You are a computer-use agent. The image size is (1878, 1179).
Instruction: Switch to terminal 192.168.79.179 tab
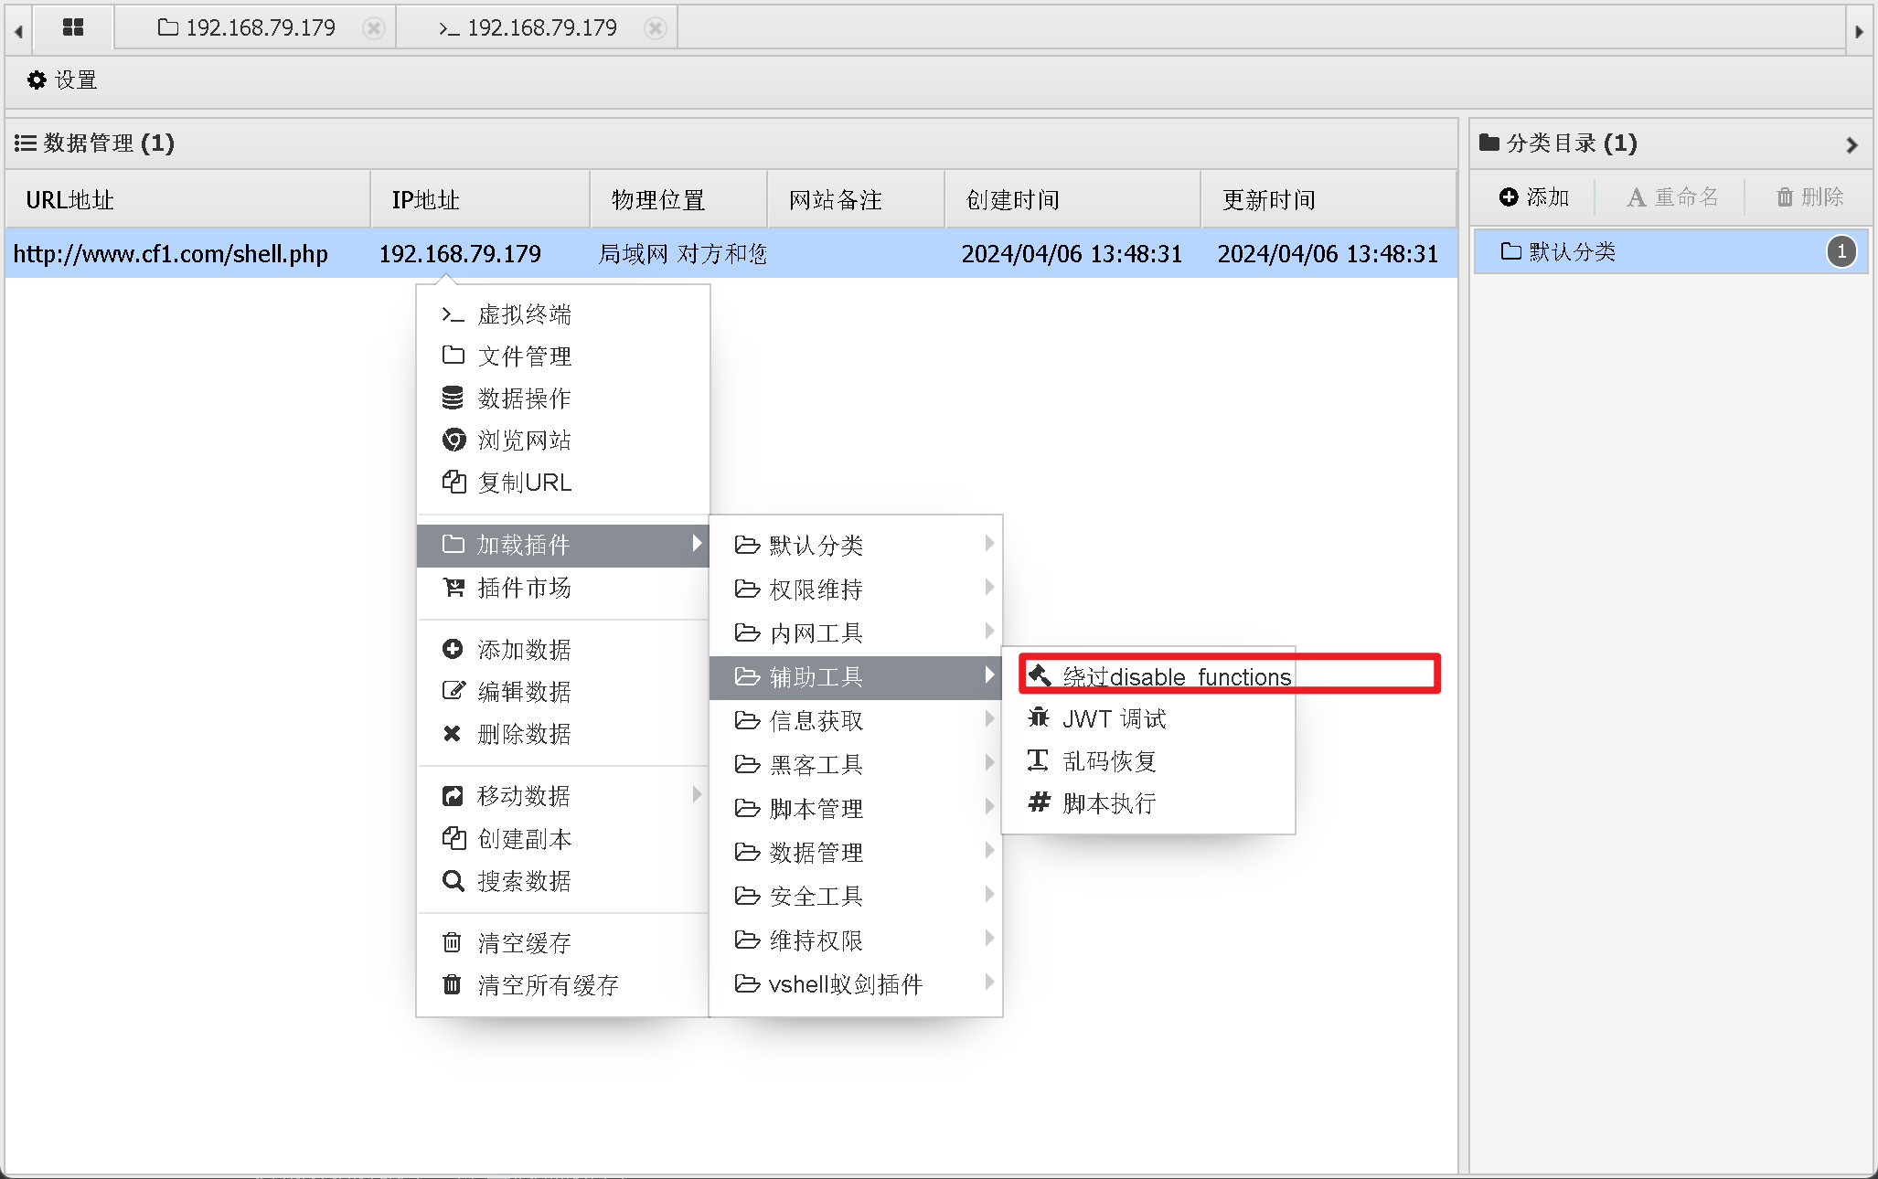[x=530, y=28]
